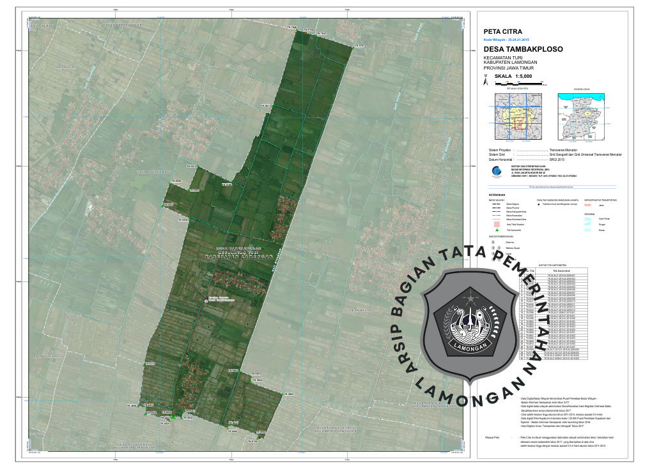Click the black dot Fasilitas Umum legend symbol
The height and width of the screenshot is (471, 652).
538,204
